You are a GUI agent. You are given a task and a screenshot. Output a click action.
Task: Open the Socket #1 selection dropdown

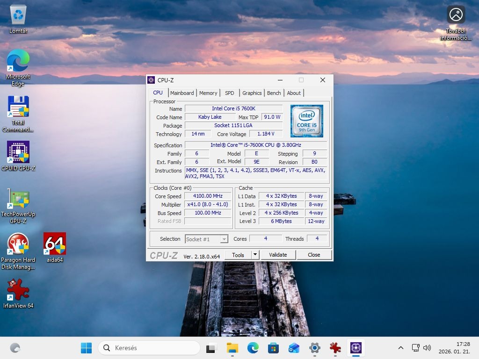[x=206, y=239]
